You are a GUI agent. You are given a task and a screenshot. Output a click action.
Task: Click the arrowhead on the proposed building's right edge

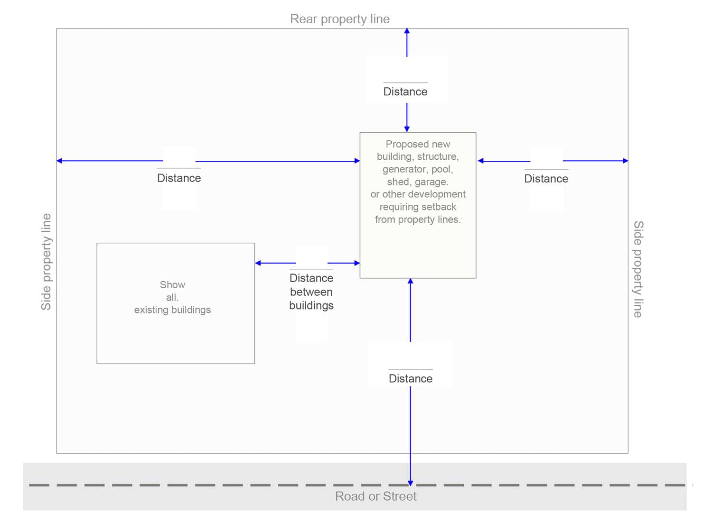click(x=481, y=161)
